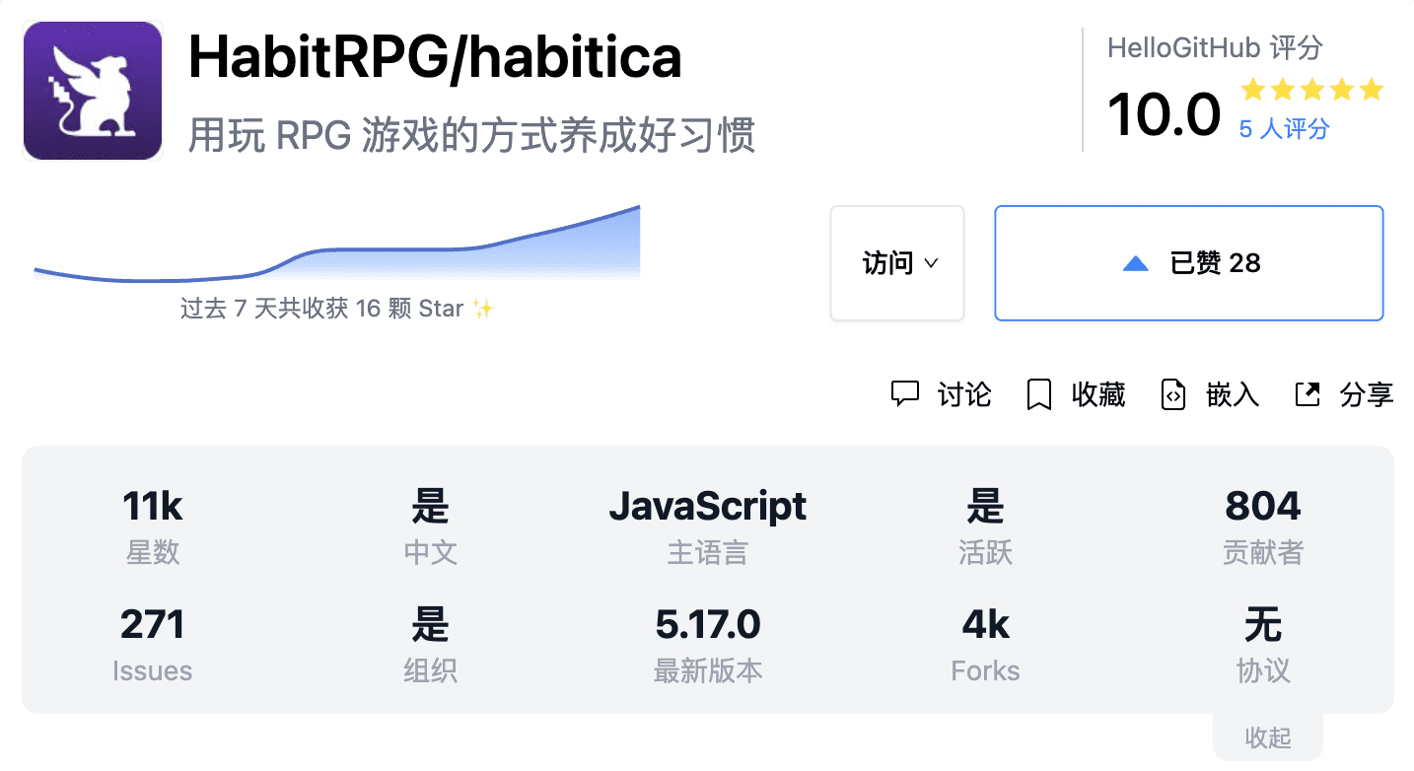Click the HabitRPG/habitica title link

click(x=435, y=58)
